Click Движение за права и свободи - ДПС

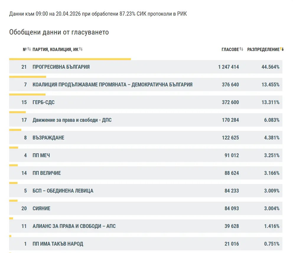click(x=72, y=120)
